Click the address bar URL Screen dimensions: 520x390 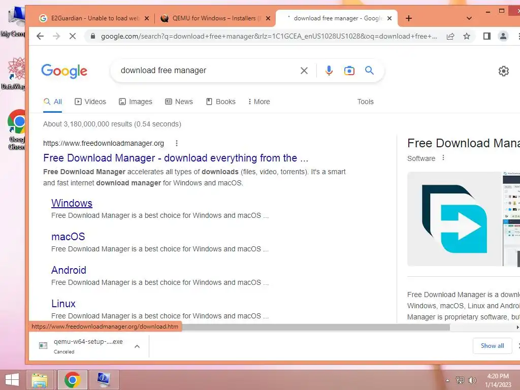coord(269,36)
